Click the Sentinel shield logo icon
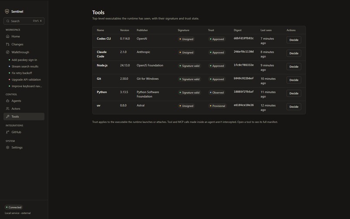Image resolution: width=350 pixels, height=219 pixels. click(7, 11)
